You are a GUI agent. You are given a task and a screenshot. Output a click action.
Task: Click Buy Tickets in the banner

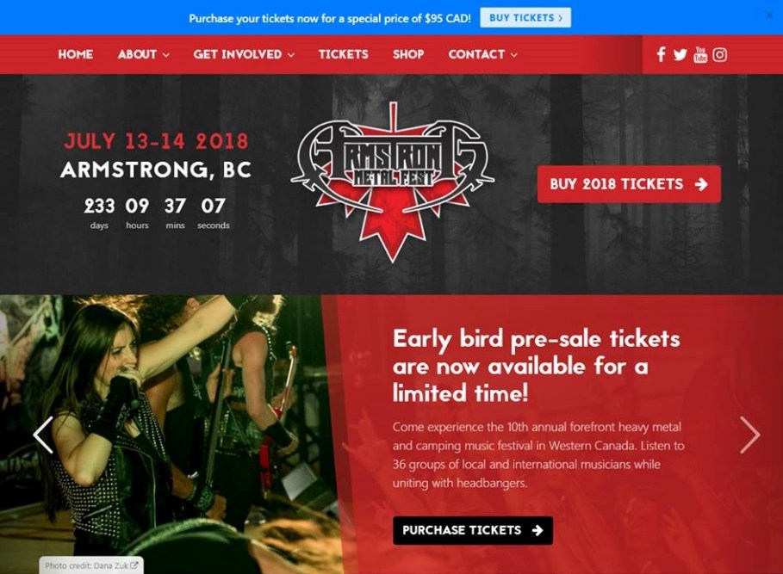525,17
